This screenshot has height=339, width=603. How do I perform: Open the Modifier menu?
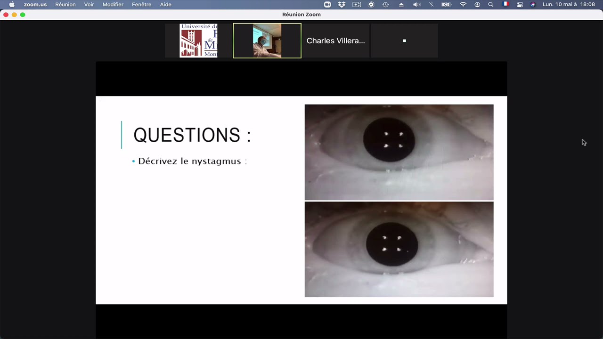coord(113,4)
